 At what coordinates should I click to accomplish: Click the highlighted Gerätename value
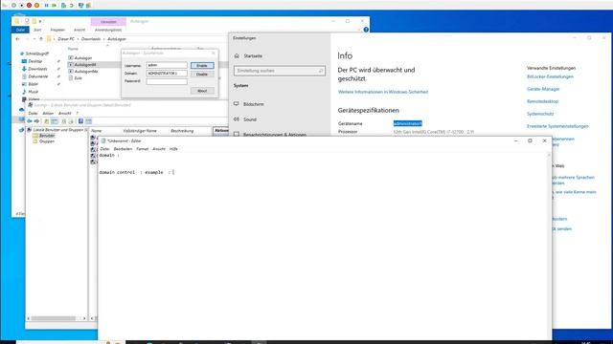coord(407,123)
